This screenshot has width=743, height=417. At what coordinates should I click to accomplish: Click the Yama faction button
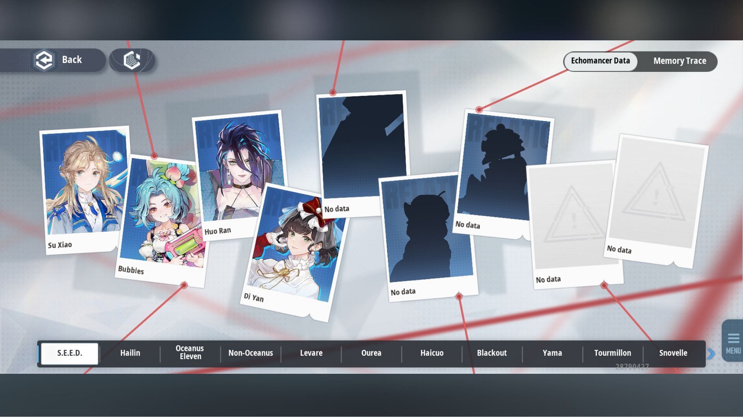552,353
